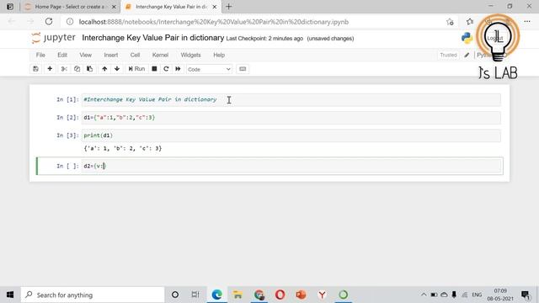Open Microsoft Edge from the taskbar
Viewport: 539px width, 303px height.
pos(217,295)
